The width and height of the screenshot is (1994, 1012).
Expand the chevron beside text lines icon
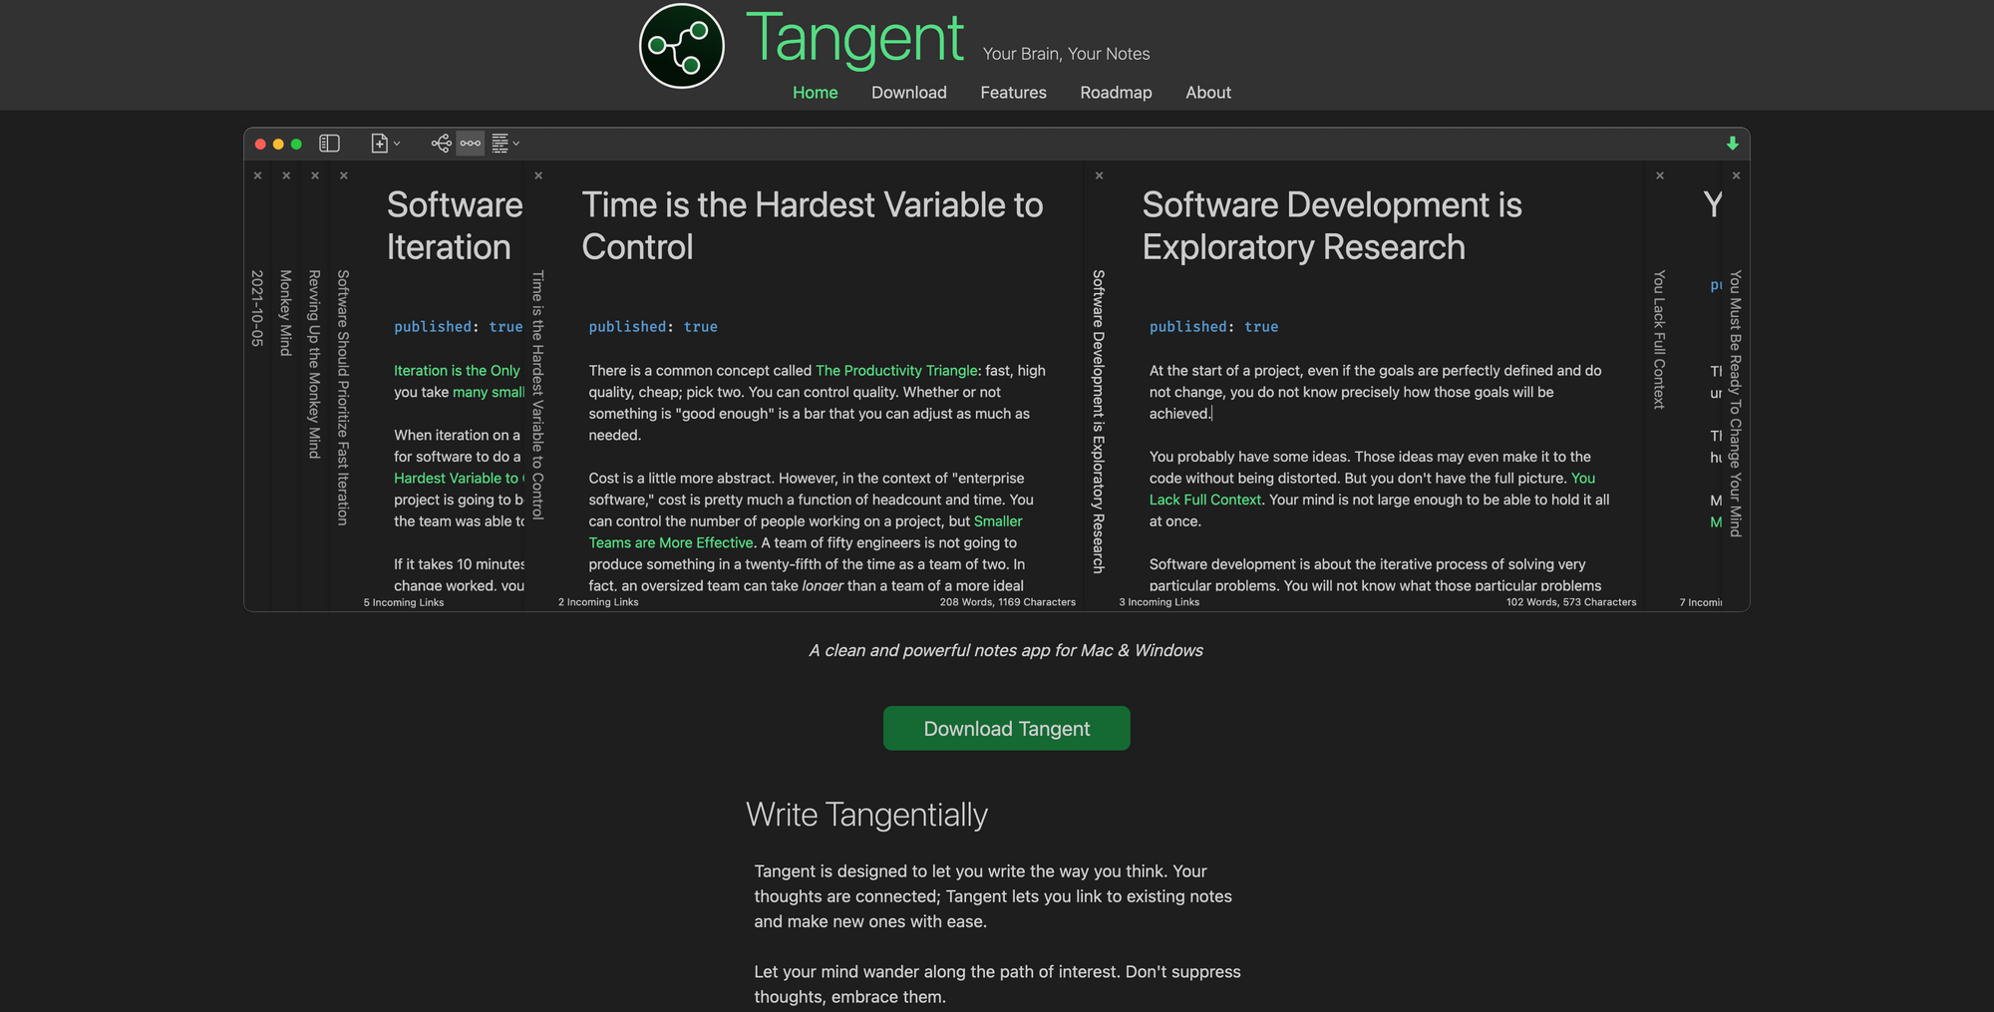tap(516, 144)
